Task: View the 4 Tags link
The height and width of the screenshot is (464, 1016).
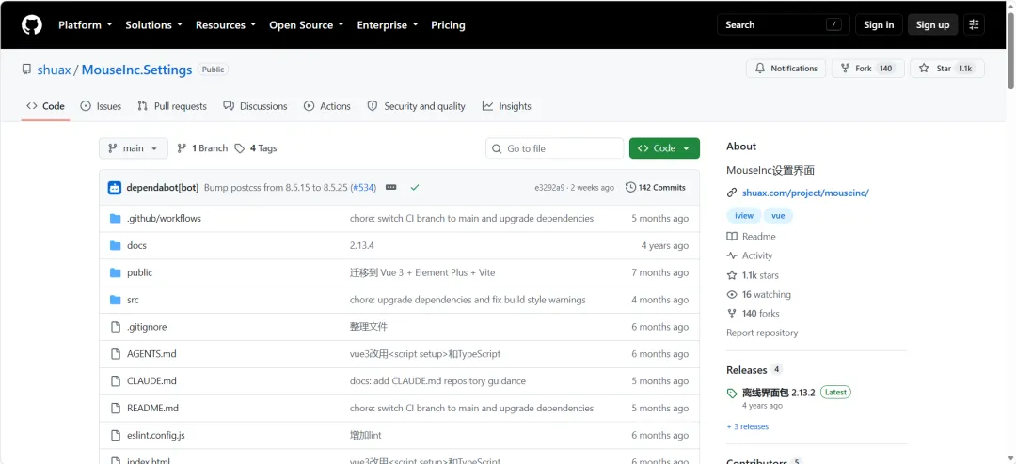Action: coord(255,148)
